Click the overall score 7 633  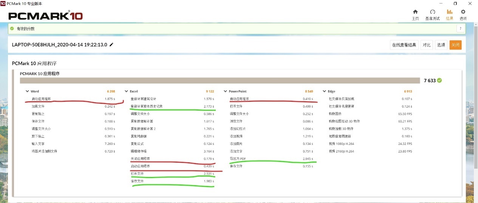pyautogui.click(x=430, y=80)
